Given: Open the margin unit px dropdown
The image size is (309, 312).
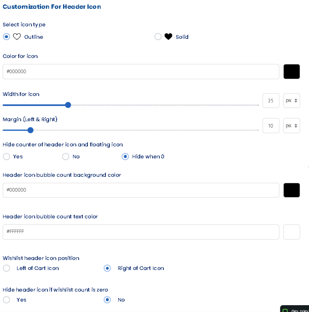Looking at the screenshot, I should 291,126.
